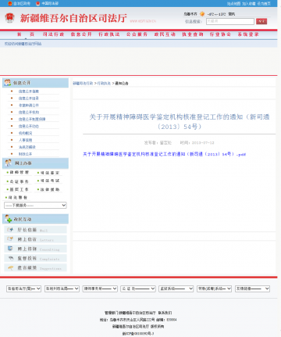Open 信息公开指南 sidebar link
Image resolution: width=281 pixels, height=337 pixels.
click(29, 91)
